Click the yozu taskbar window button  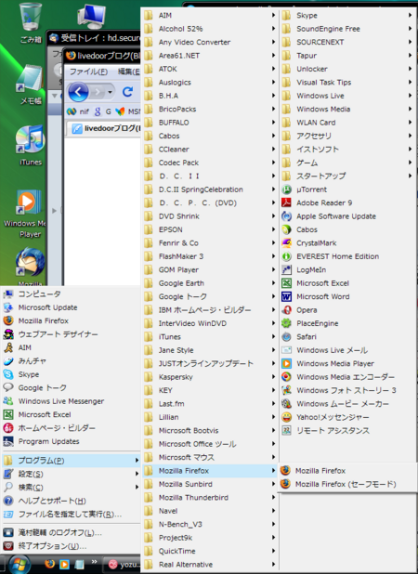point(123,565)
